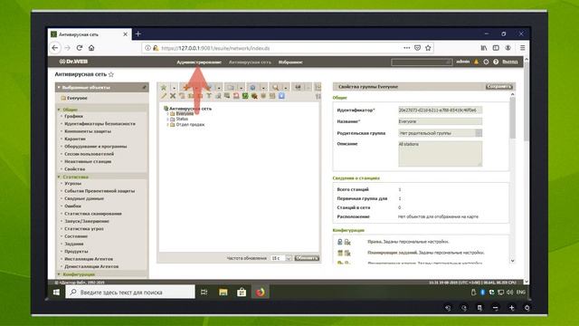Select Графики in the left sidebar

click(x=73, y=116)
